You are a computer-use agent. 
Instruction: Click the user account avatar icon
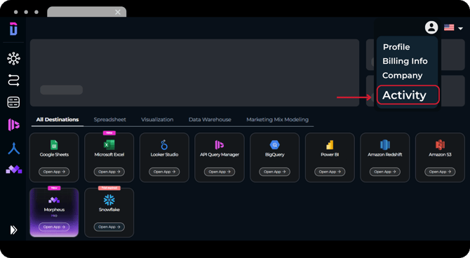pyautogui.click(x=431, y=27)
